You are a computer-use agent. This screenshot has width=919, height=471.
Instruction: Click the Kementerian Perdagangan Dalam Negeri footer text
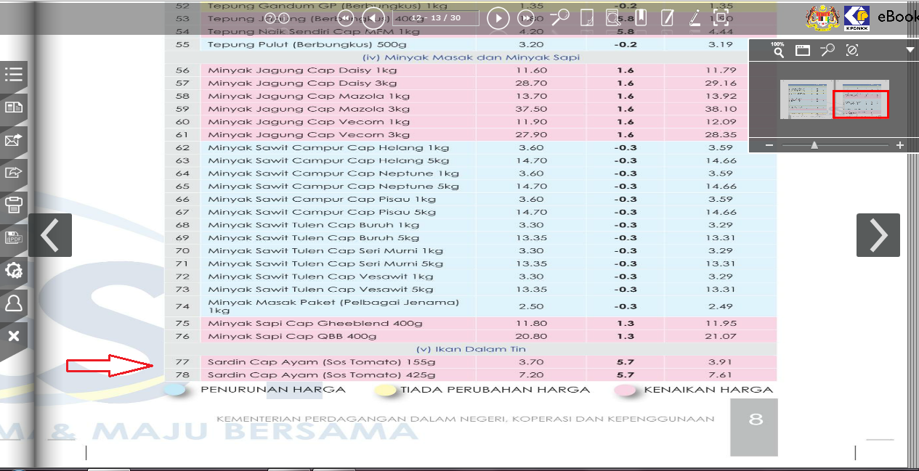click(465, 419)
